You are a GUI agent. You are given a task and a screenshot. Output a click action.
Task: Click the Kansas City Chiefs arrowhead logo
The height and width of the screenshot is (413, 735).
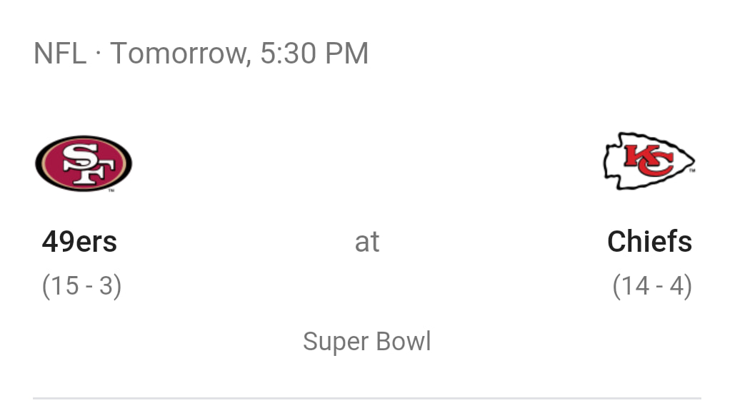click(649, 161)
